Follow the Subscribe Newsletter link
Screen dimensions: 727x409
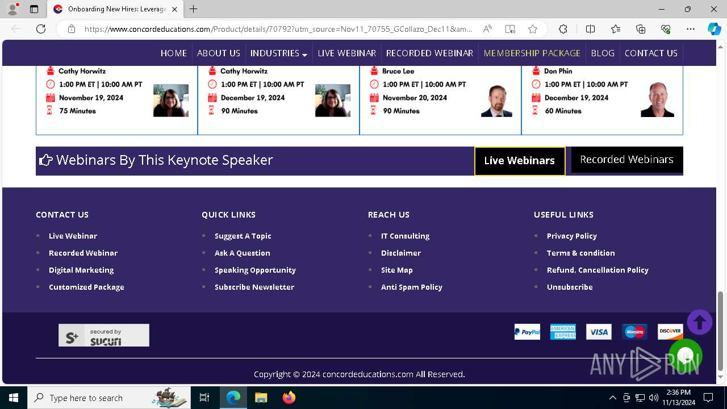[254, 287]
